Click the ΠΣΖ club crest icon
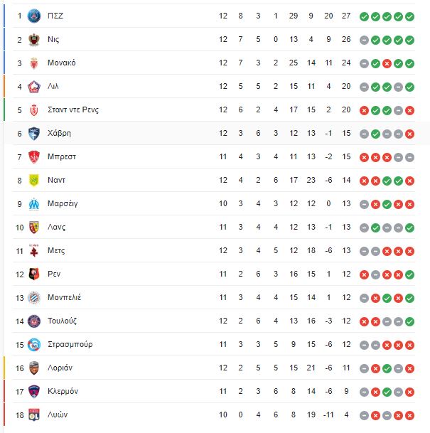The image size is (430, 433). tap(34, 16)
